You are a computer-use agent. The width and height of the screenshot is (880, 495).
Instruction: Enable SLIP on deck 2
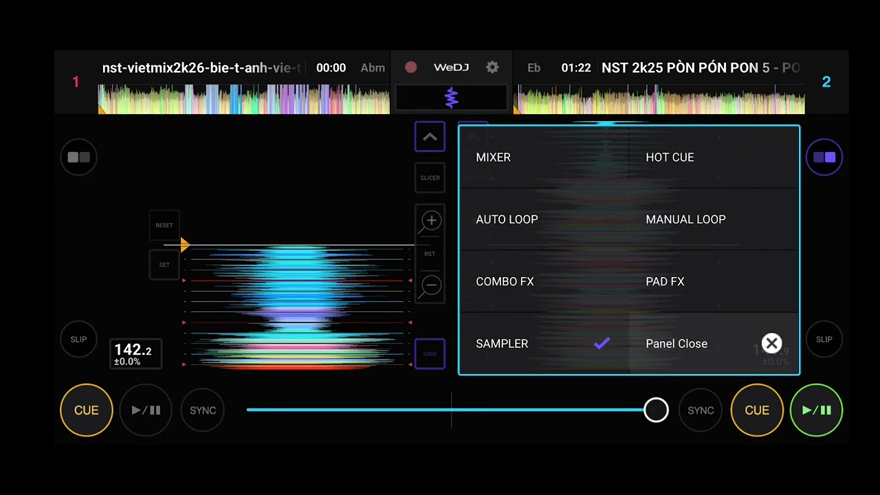tap(824, 340)
